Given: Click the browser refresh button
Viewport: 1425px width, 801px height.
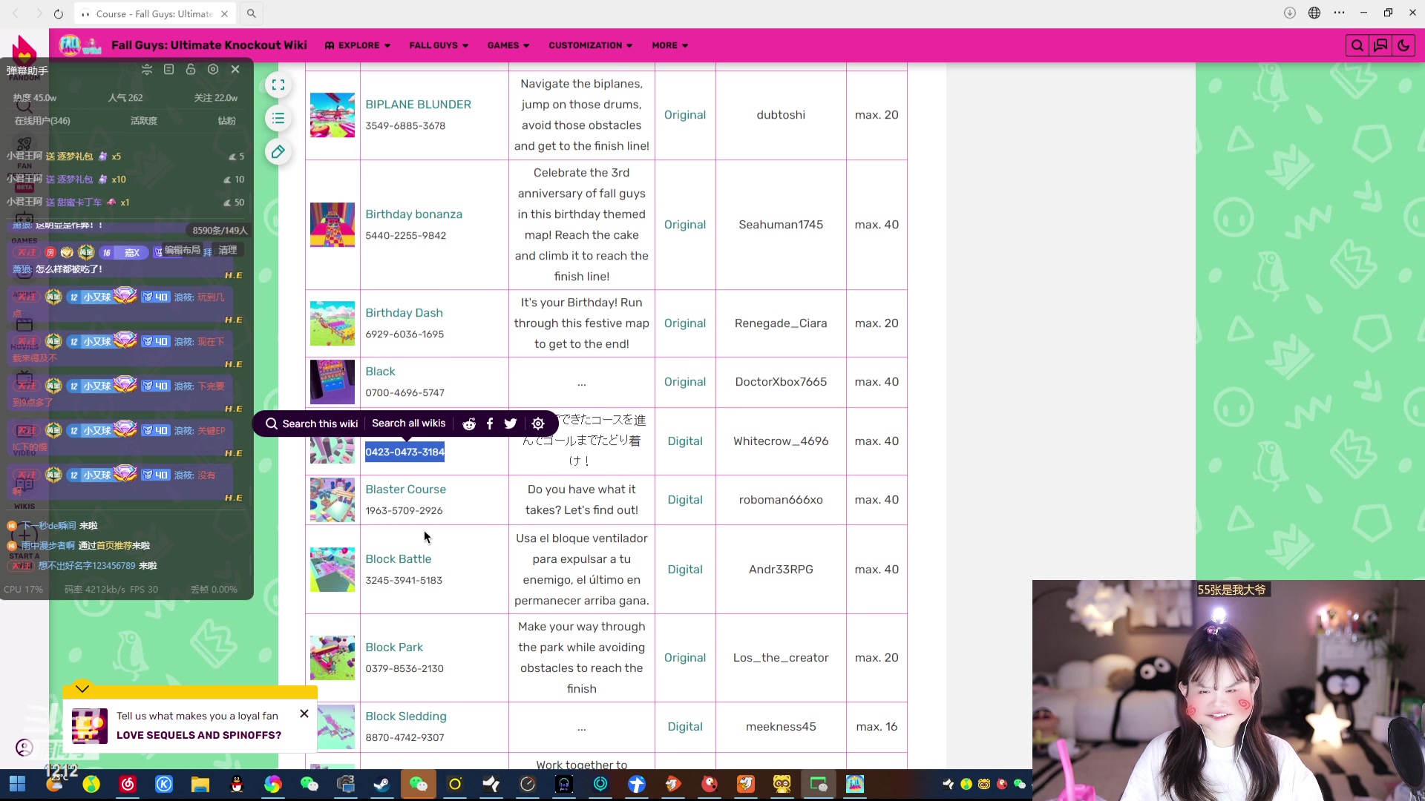Looking at the screenshot, I should tap(59, 13).
